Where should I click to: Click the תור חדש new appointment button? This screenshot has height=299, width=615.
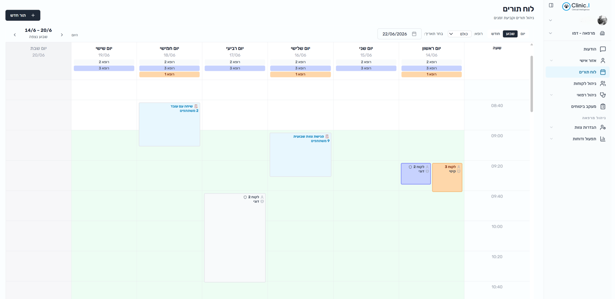coord(23,15)
